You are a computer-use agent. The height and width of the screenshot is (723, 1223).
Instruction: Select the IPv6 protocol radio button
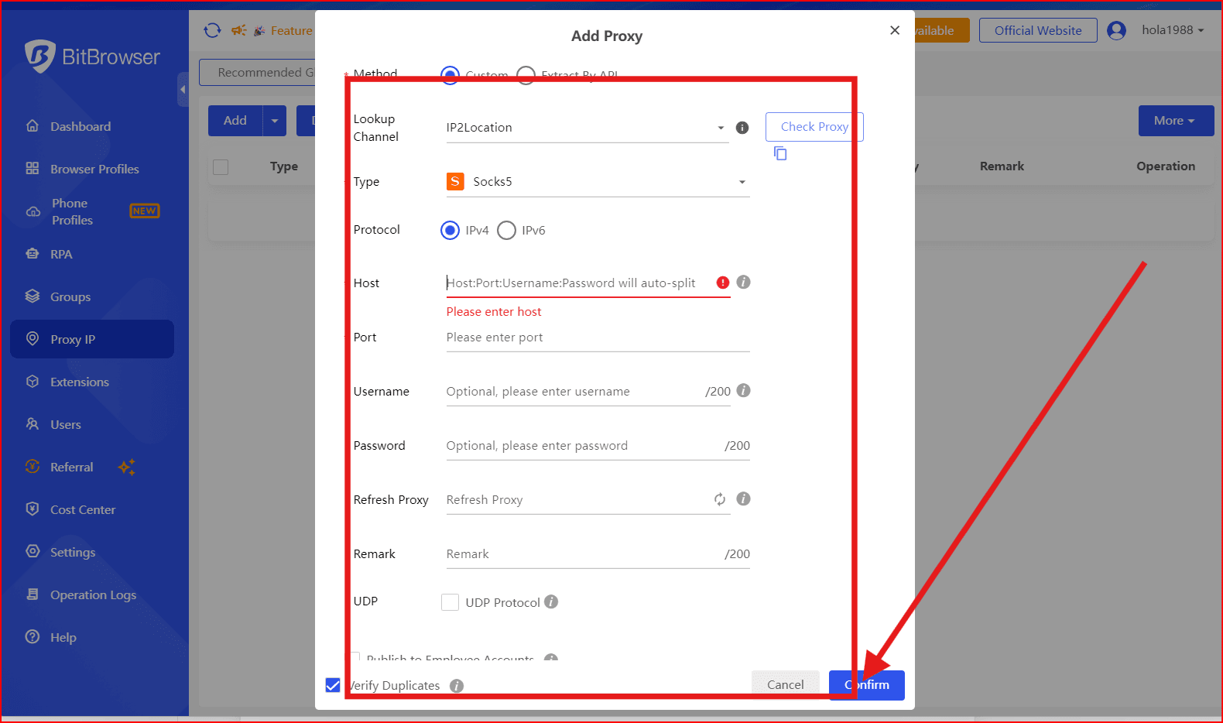(506, 231)
